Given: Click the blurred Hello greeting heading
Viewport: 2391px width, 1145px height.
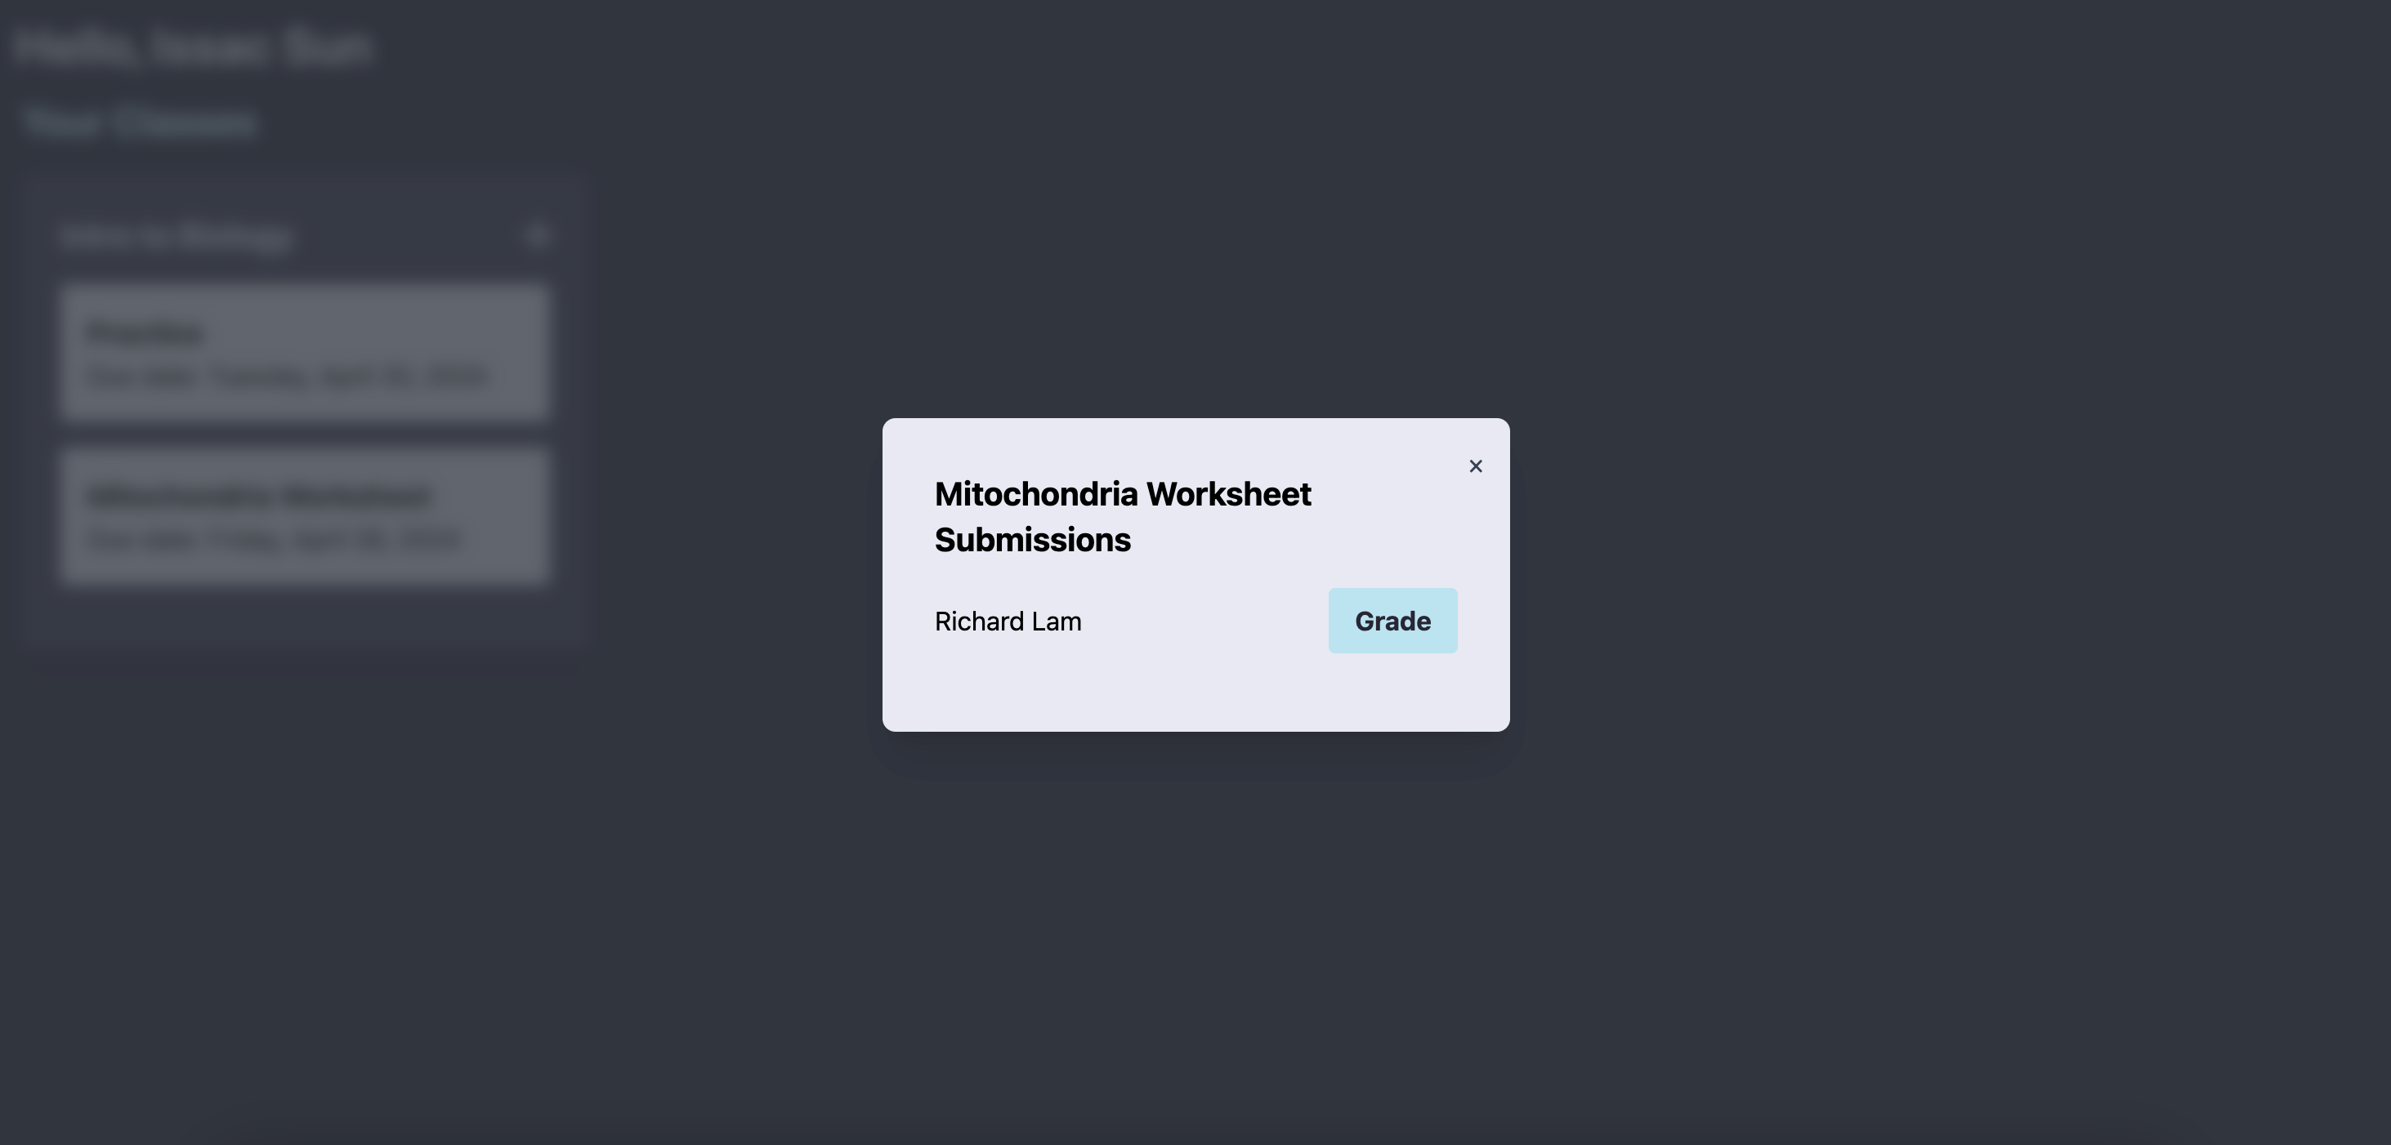Looking at the screenshot, I should pos(193,47).
